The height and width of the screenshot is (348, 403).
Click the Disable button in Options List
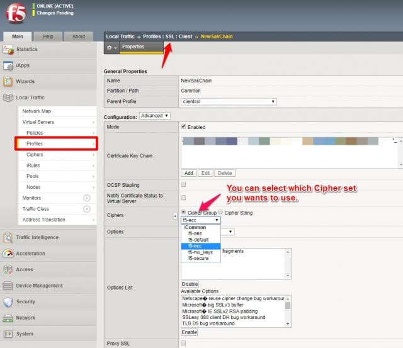190,284
